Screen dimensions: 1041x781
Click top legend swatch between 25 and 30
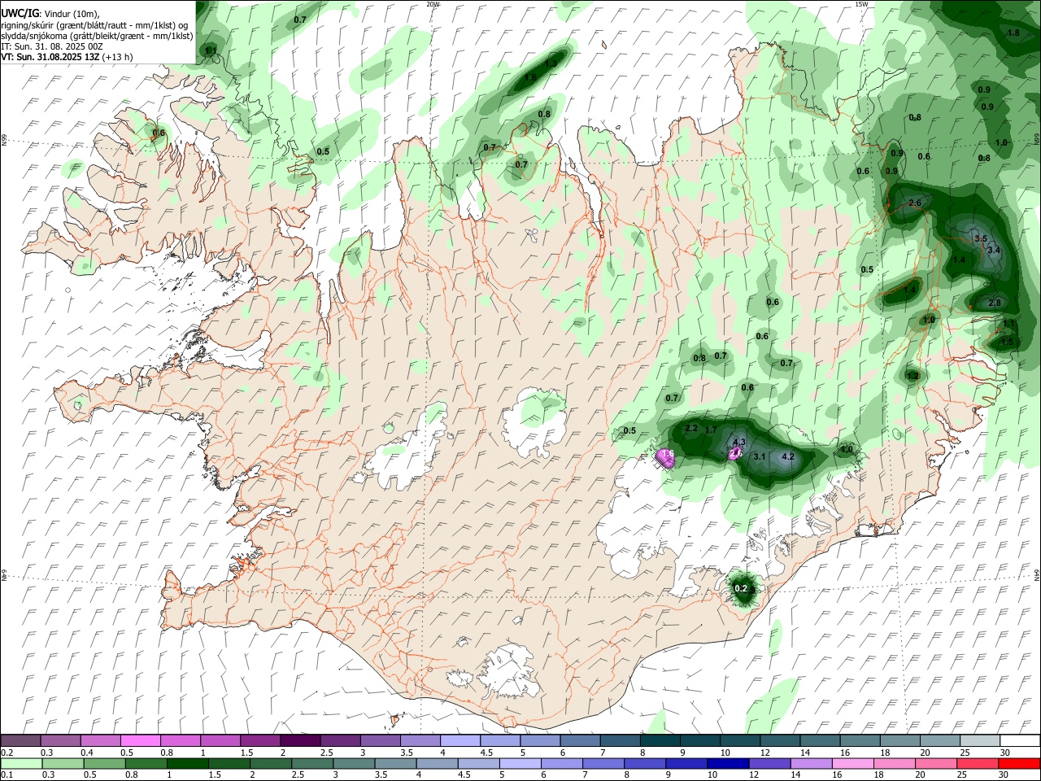pyautogui.click(x=979, y=741)
